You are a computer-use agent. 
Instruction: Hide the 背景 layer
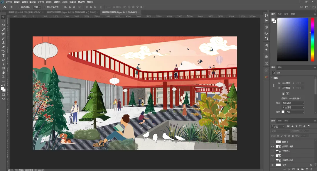(x=272, y=165)
